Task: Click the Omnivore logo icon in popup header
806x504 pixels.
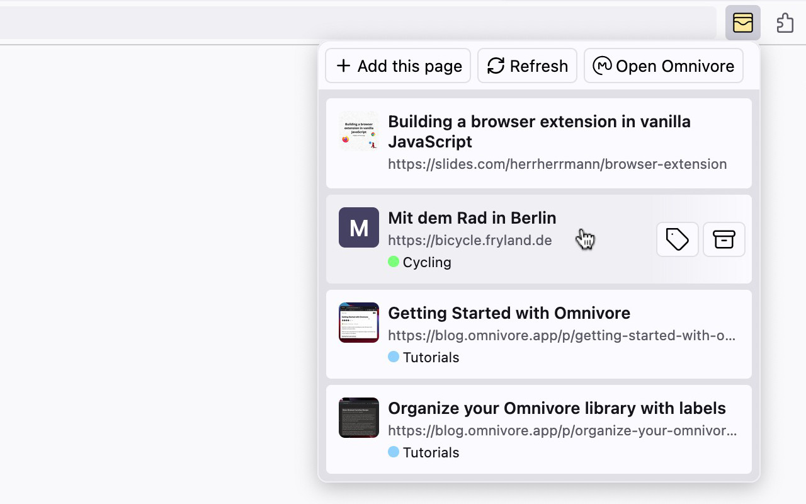Action: [x=602, y=66]
